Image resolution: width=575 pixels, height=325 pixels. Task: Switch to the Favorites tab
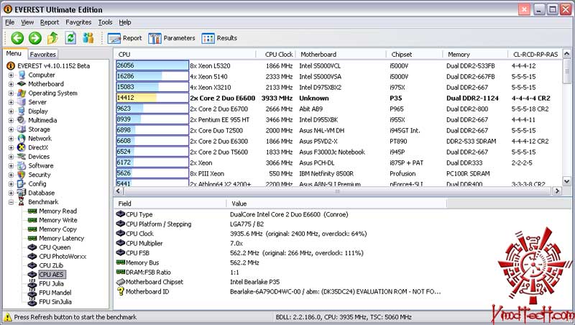tap(43, 55)
